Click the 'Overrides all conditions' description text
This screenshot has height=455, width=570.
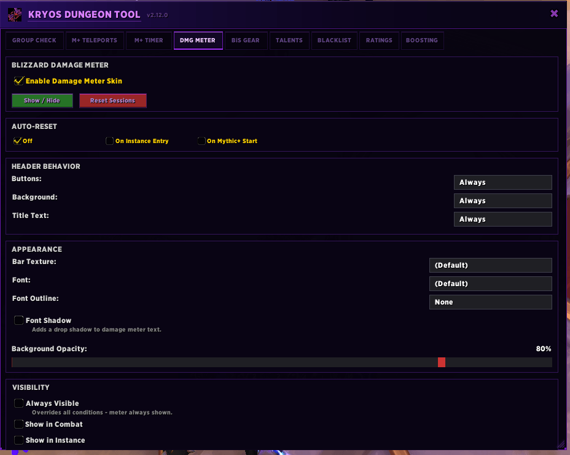pyautogui.click(x=102, y=413)
